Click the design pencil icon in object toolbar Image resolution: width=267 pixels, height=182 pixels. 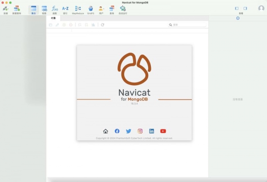coord(57,25)
